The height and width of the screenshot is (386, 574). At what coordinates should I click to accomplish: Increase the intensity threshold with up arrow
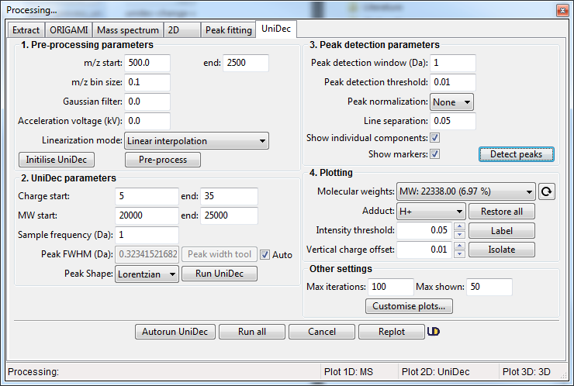click(x=459, y=227)
